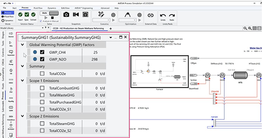Collapse the Scope 1 Emissions section
This screenshot has height=138, width=262.
pyautogui.click(x=22, y=81)
